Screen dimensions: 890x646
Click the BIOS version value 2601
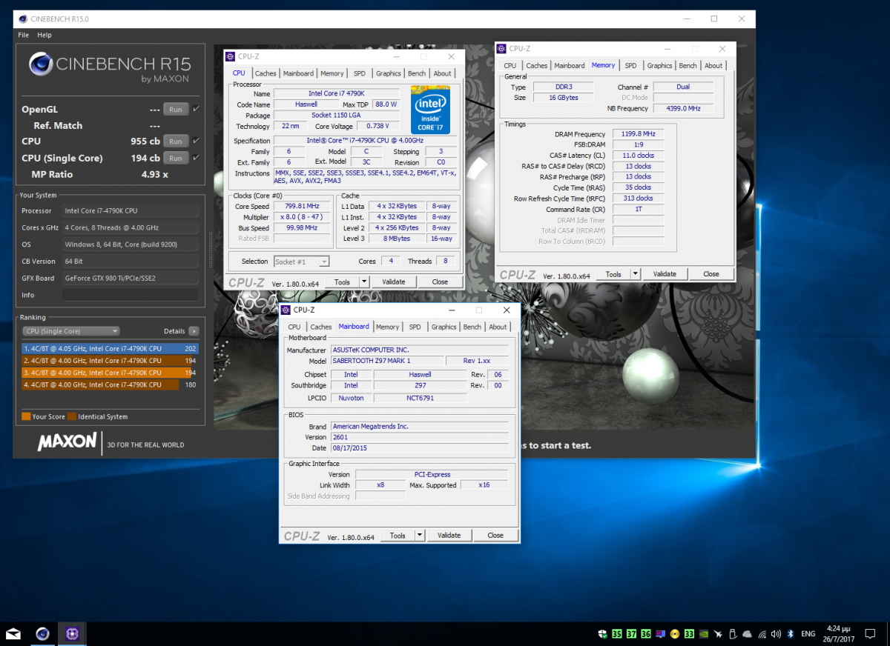(418, 437)
